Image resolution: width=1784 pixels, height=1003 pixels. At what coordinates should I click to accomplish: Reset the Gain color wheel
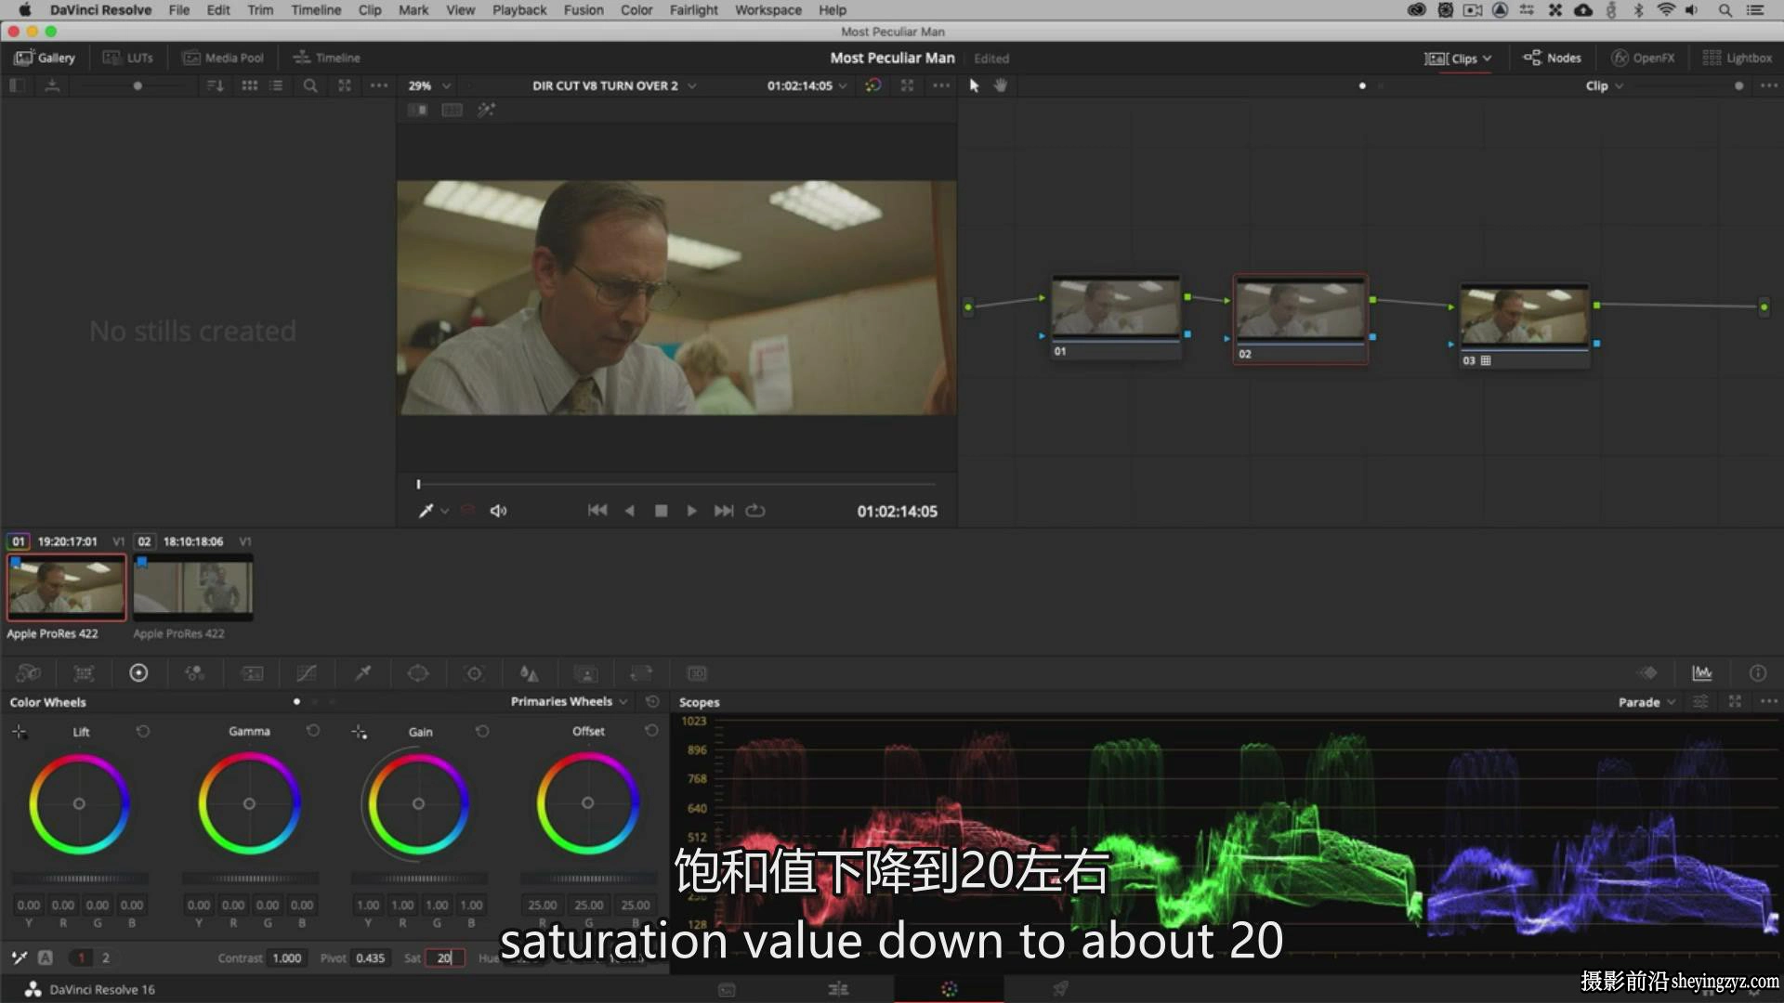coord(482,732)
